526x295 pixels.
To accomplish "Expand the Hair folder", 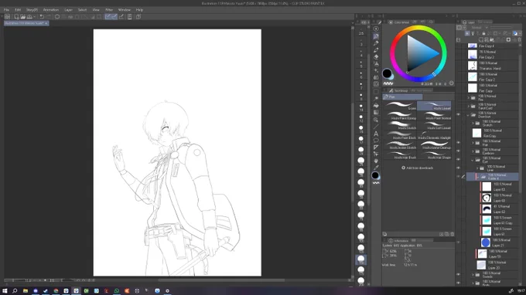I will pos(473,143).
